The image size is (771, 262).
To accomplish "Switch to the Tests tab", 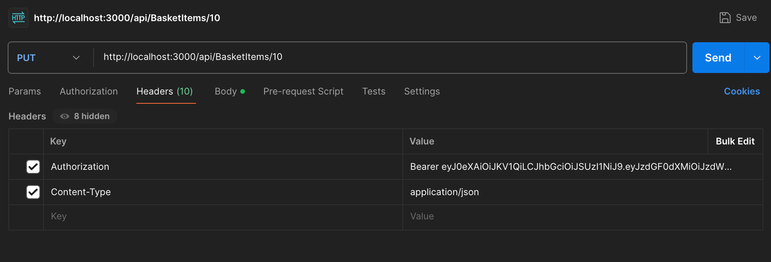I will point(374,91).
